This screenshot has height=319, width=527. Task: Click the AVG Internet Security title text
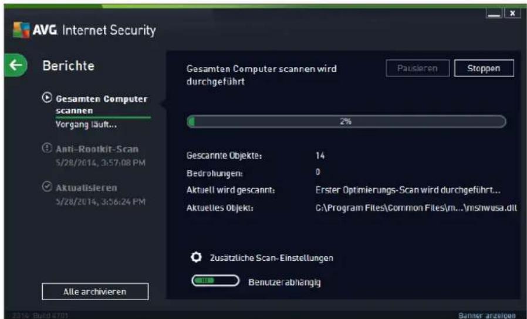pos(94,31)
